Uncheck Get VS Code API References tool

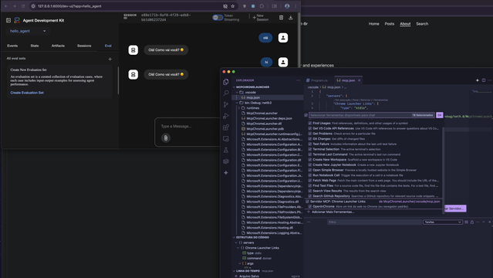pyautogui.click(x=310, y=128)
